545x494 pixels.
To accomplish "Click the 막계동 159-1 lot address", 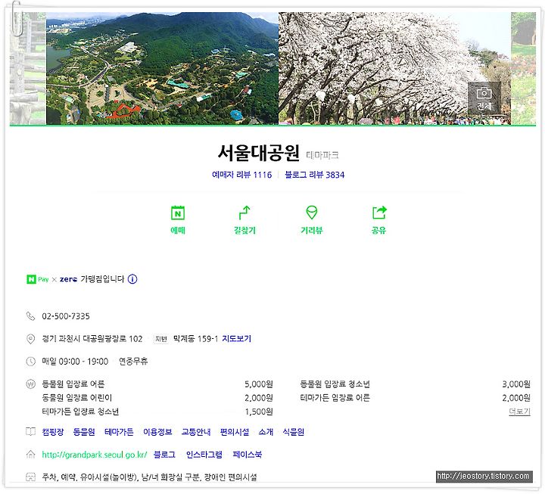I will 196,339.
